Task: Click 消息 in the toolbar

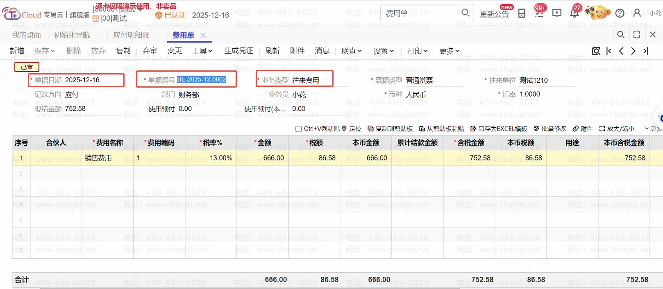Action: (322, 51)
